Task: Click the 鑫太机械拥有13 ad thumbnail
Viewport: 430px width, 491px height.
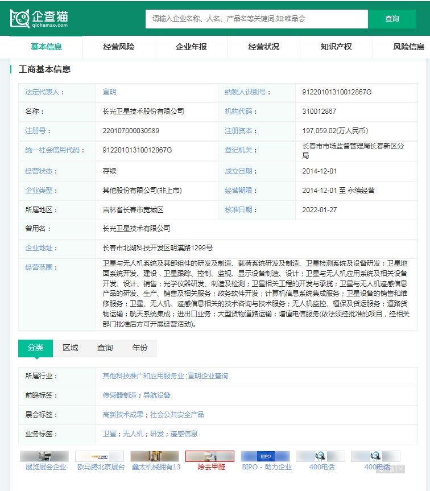Action: [155, 456]
